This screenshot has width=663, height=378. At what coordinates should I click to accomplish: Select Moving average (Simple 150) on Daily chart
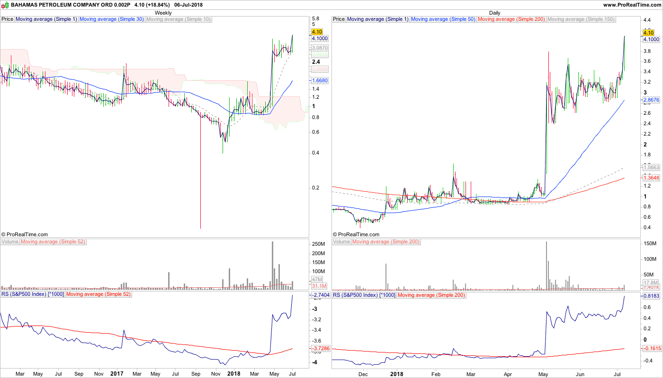[x=581, y=19]
